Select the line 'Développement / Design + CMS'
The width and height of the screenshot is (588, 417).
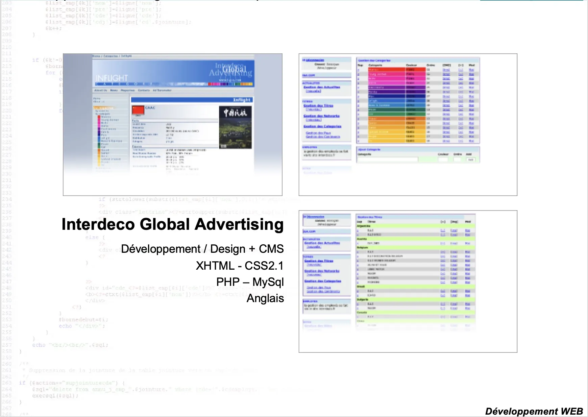[x=202, y=249]
